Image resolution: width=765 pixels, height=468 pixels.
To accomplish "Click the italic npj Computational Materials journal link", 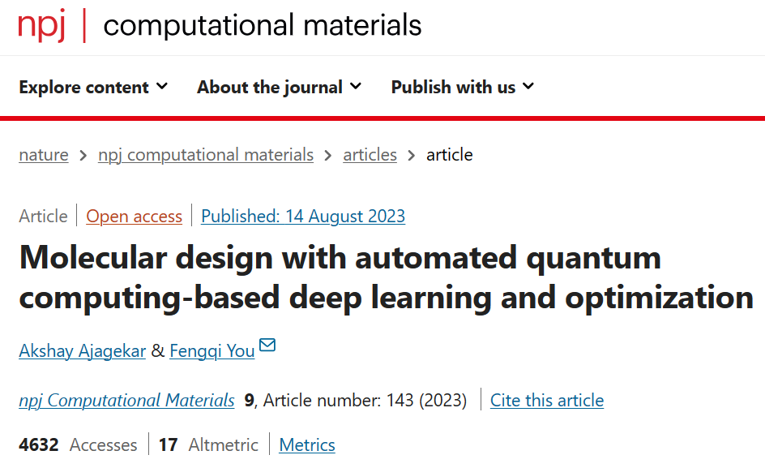I will tap(127, 400).
